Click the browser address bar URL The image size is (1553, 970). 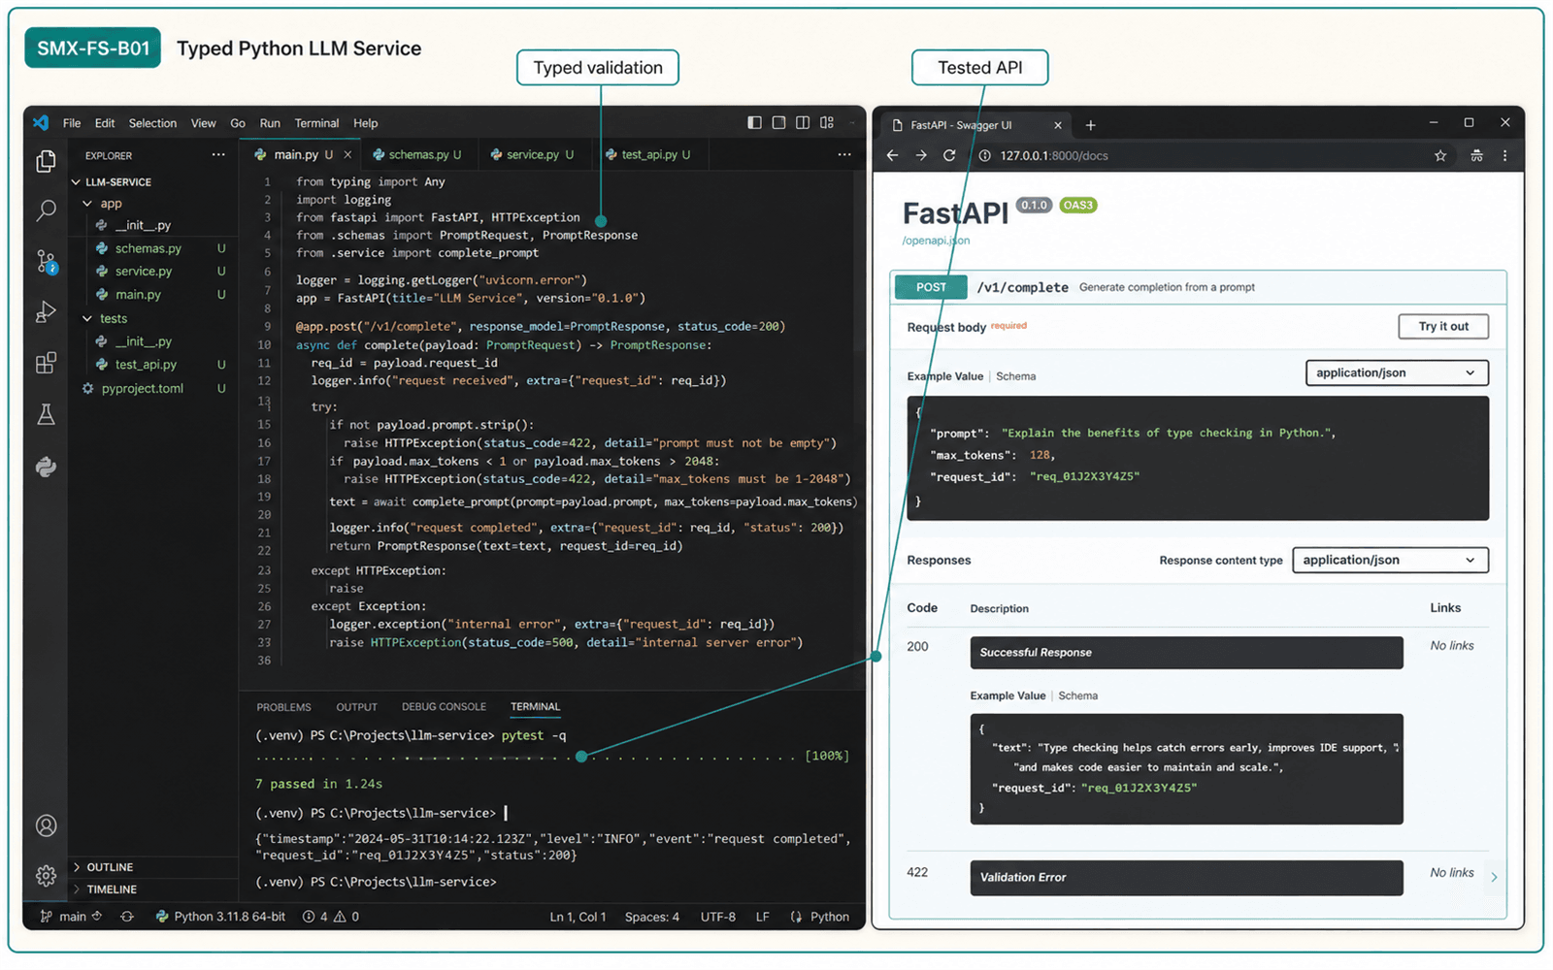(x=1054, y=155)
